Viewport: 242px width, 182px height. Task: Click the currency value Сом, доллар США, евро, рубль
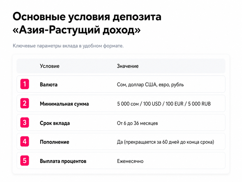pyautogui.click(x=150, y=85)
